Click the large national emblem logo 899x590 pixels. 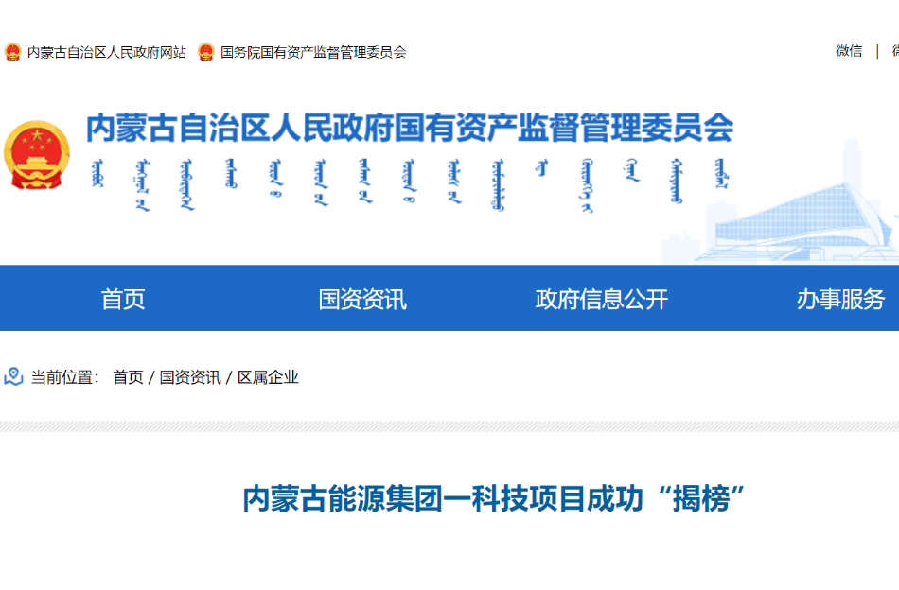point(37,154)
